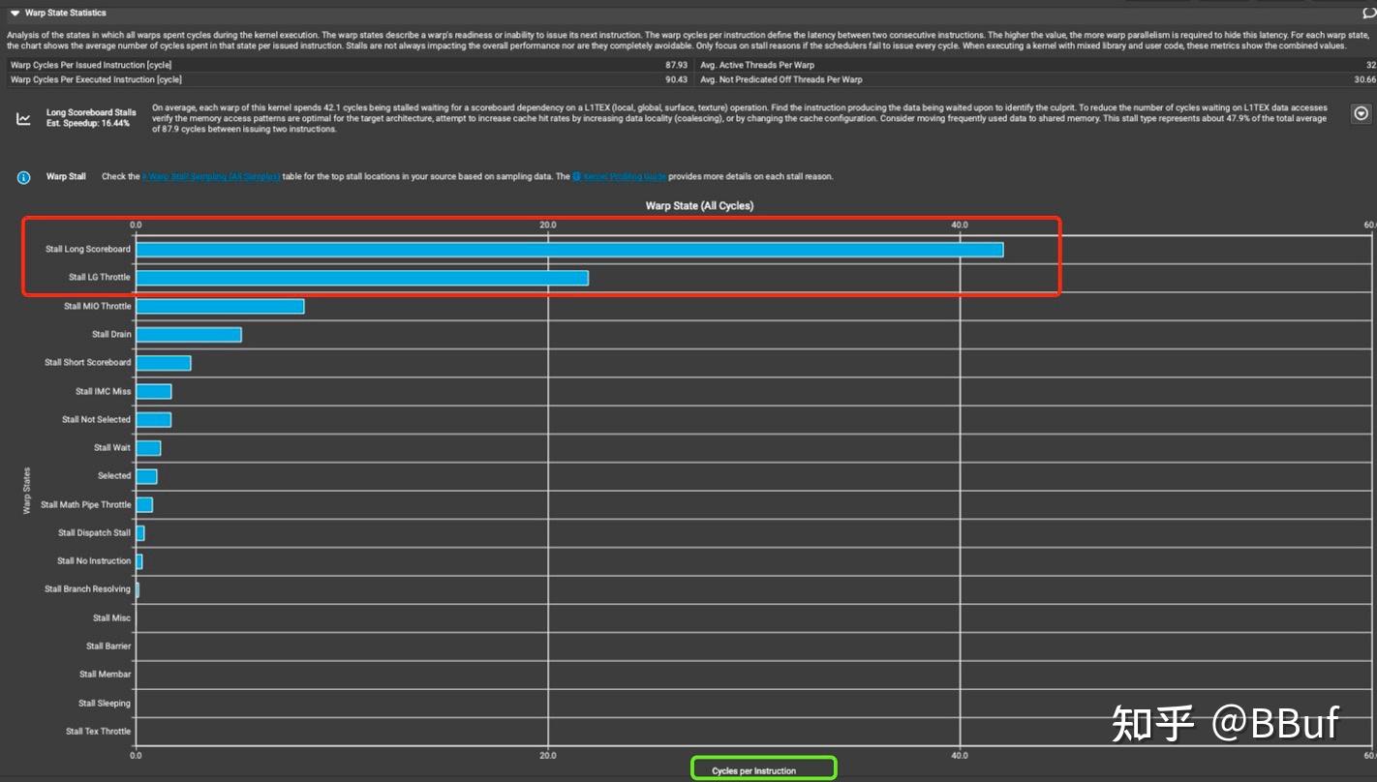
Task: Click the Stall MIO Throttle bar
Action: (x=220, y=306)
